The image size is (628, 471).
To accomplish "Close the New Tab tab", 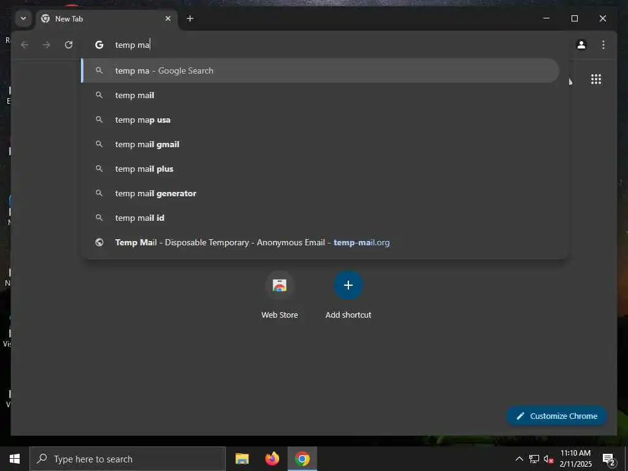I will coord(168,18).
